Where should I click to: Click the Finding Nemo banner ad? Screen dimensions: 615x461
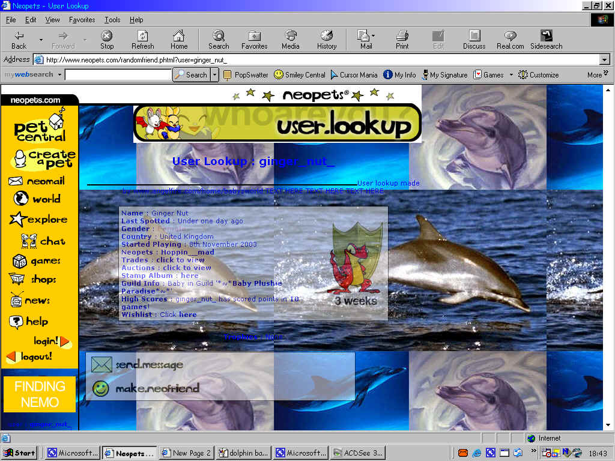point(40,394)
